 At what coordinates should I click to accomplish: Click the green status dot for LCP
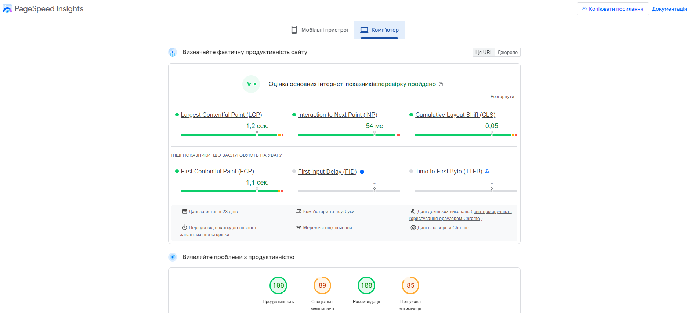pyautogui.click(x=177, y=115)
